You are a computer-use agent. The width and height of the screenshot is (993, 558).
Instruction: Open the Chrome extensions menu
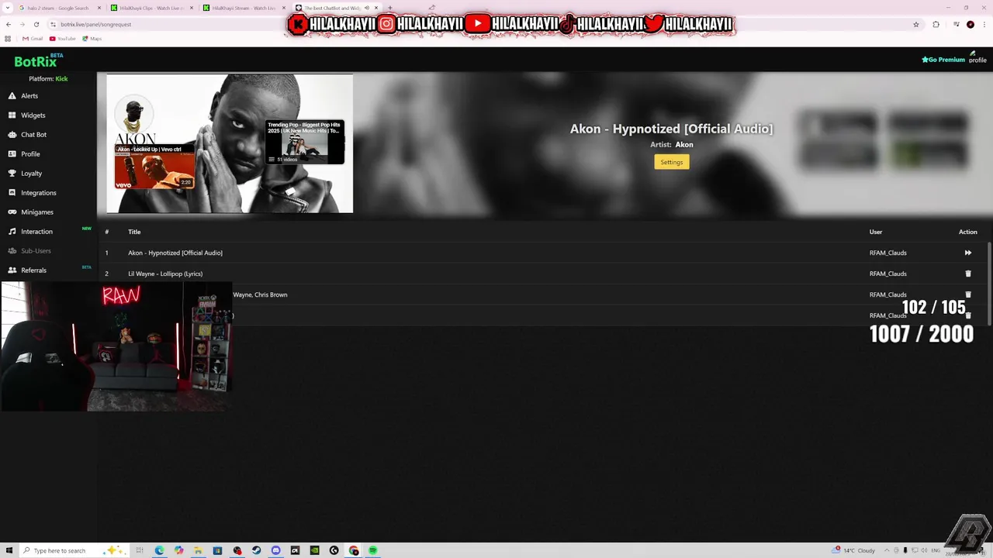point(936,24)
